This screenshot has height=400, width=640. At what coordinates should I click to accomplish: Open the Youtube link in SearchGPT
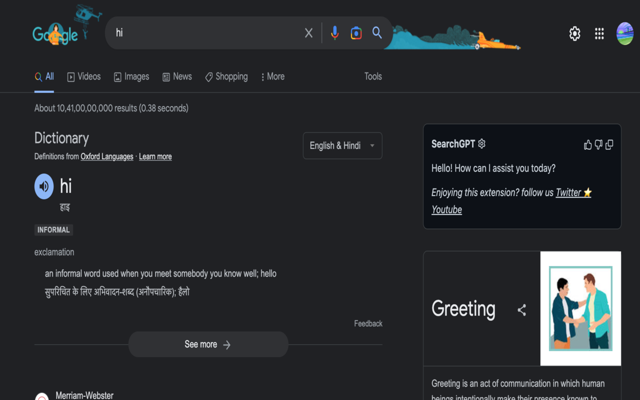(446, 209)
